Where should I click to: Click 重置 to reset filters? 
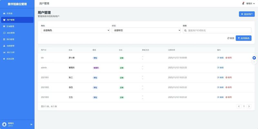point(231,38)
